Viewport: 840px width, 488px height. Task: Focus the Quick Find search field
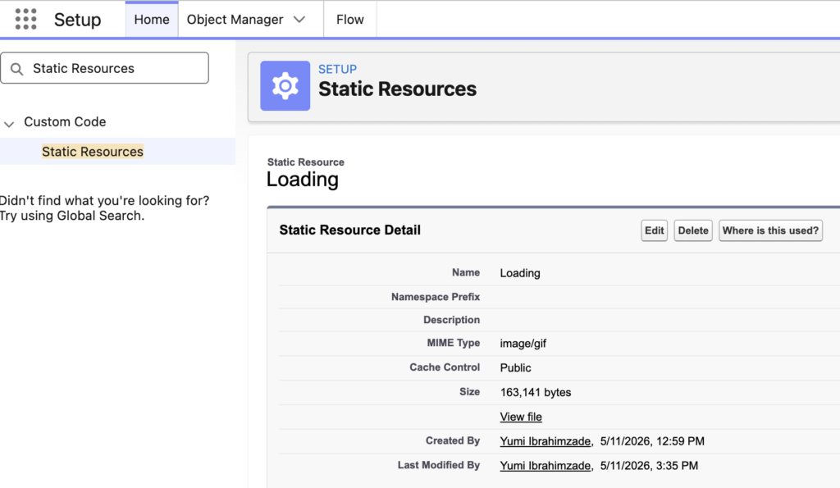(x=104, y=68)
